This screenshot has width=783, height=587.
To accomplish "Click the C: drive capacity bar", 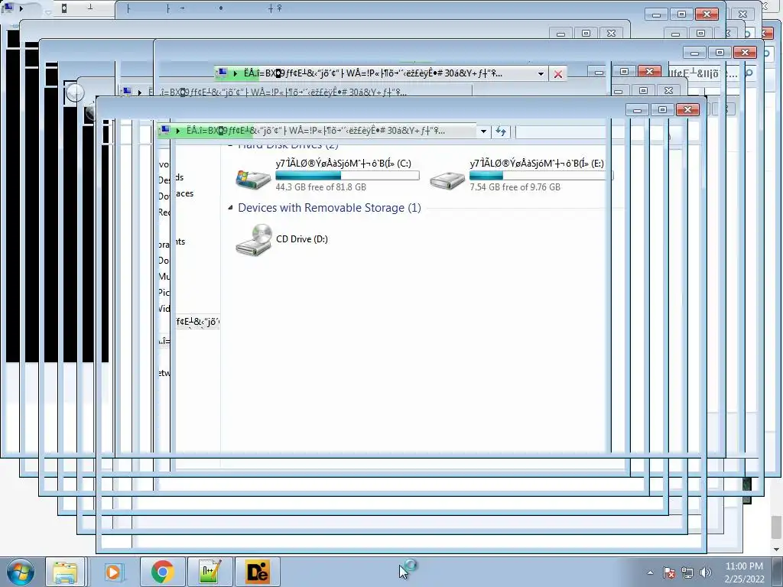I will [348, 175].
